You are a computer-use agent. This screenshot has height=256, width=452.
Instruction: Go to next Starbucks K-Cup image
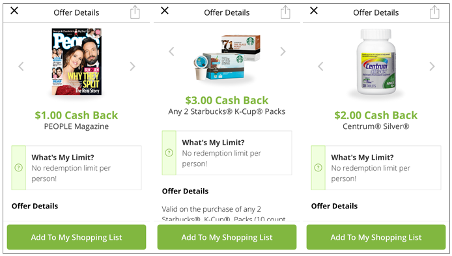(x=283, y=51)
